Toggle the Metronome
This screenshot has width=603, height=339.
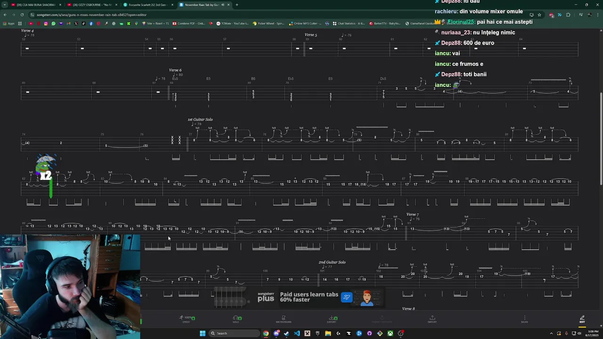tap(284, 319)
